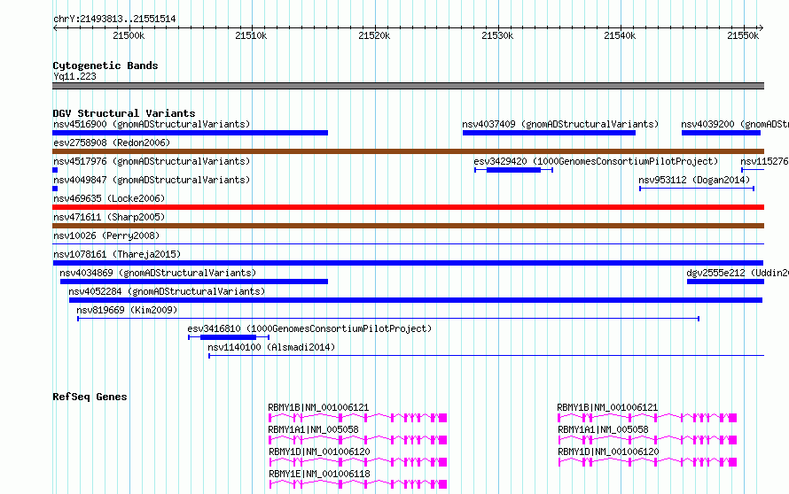Click the 21500k ruler tick label
Viewport: 789px width, 494px height.
[x=129, y=35]
